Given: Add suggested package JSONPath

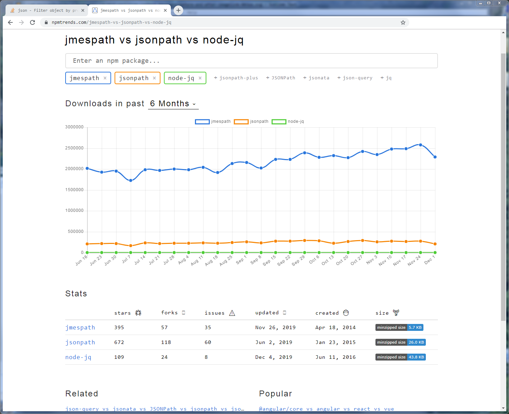Looking at the screenshot, I should point(281,78).
